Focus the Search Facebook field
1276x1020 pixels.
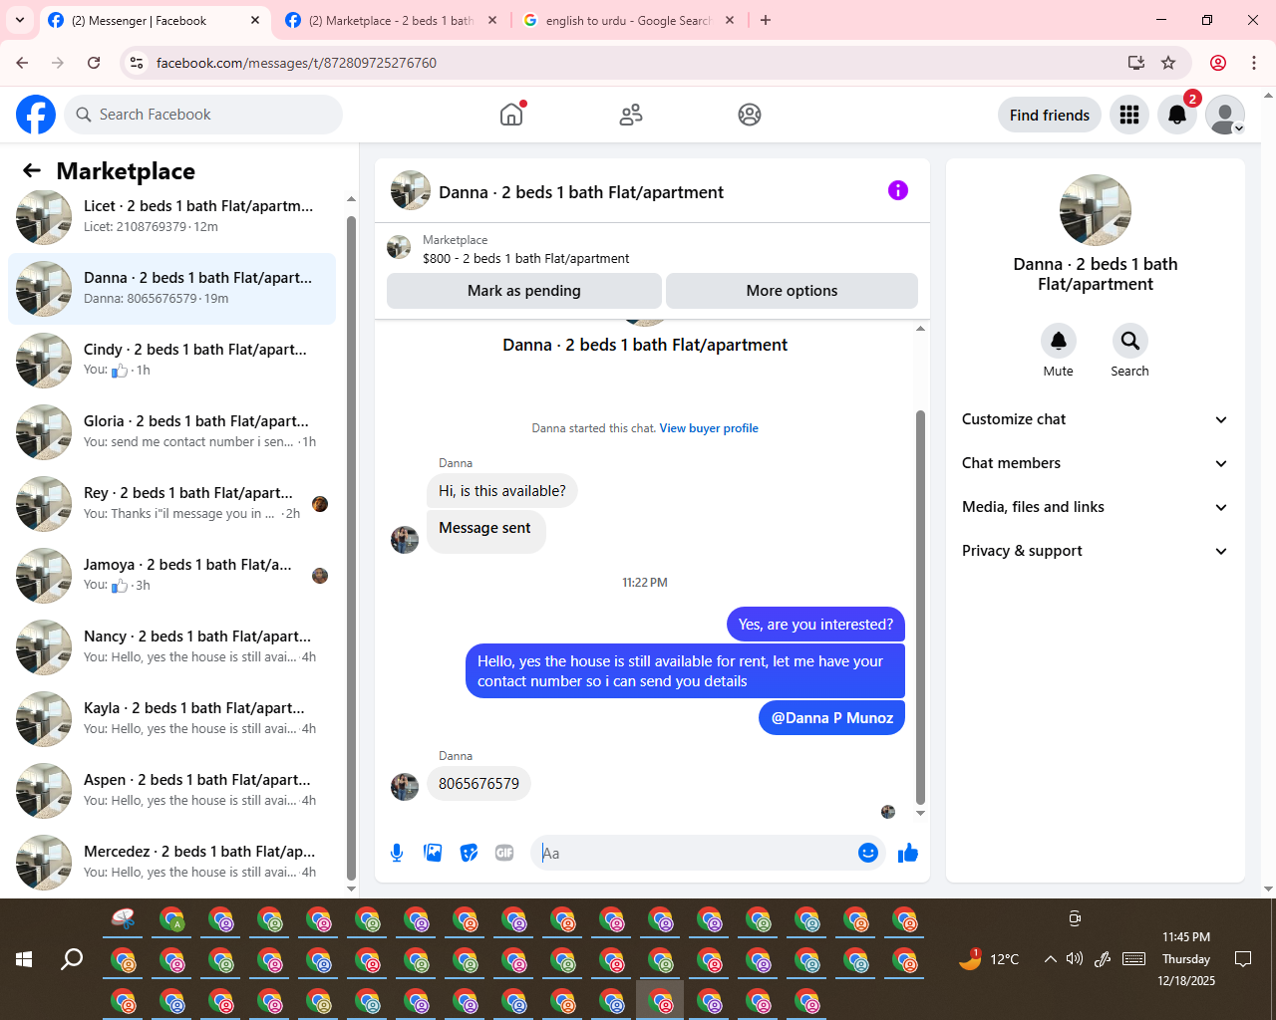point(203,115)
